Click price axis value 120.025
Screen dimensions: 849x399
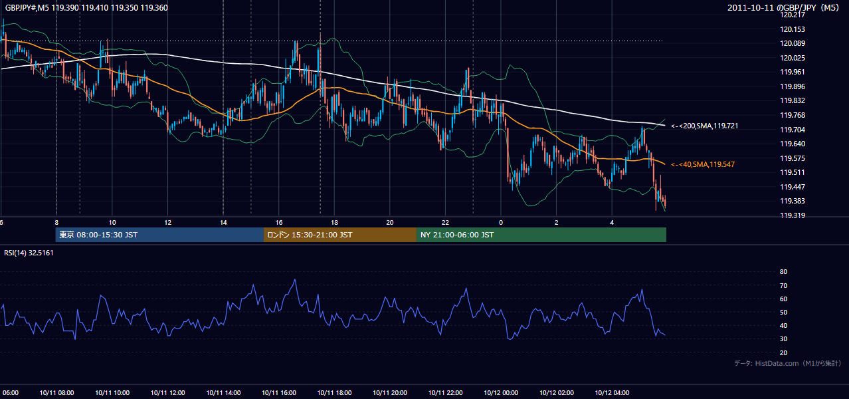click(x=794, y=58)
